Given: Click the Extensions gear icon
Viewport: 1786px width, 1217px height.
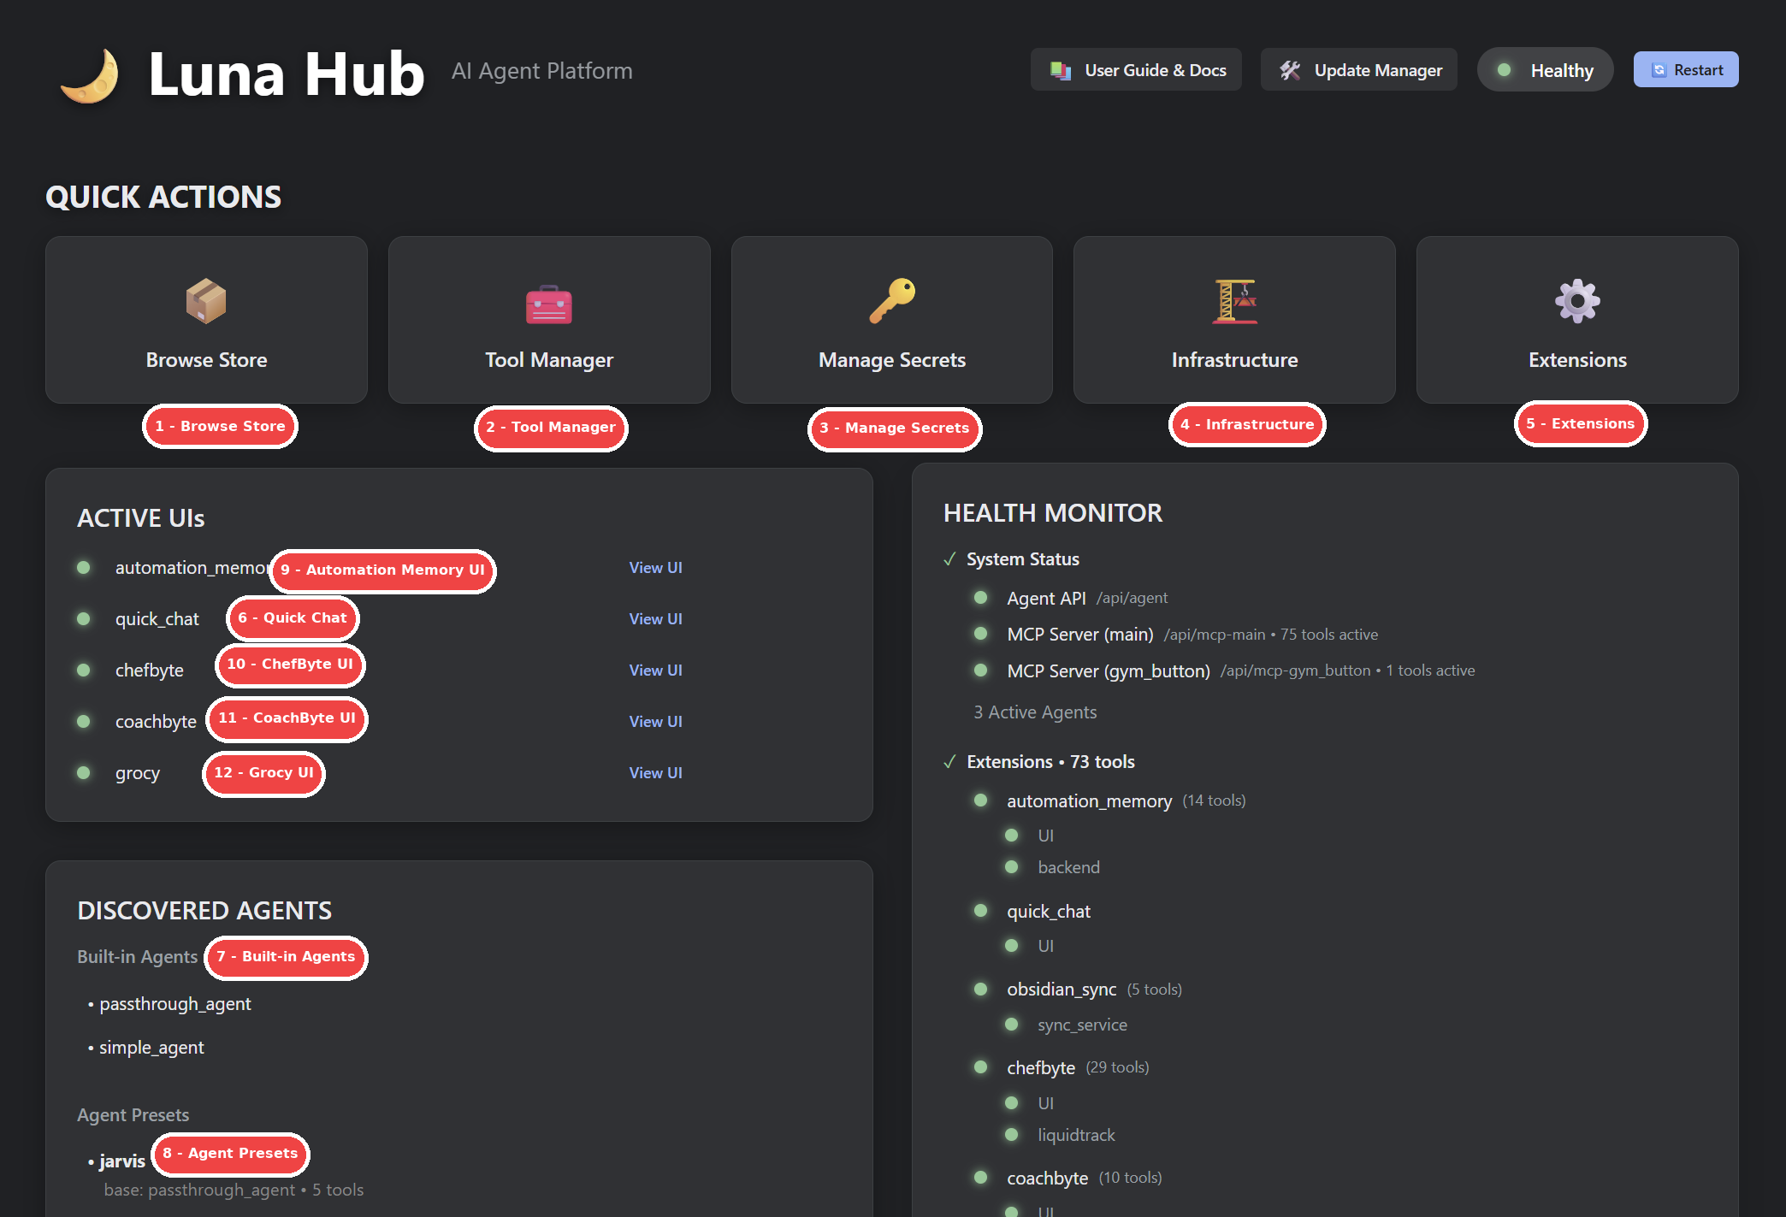Looking at the screenshot, I should pyautogui.click(x=1577, y=301).
